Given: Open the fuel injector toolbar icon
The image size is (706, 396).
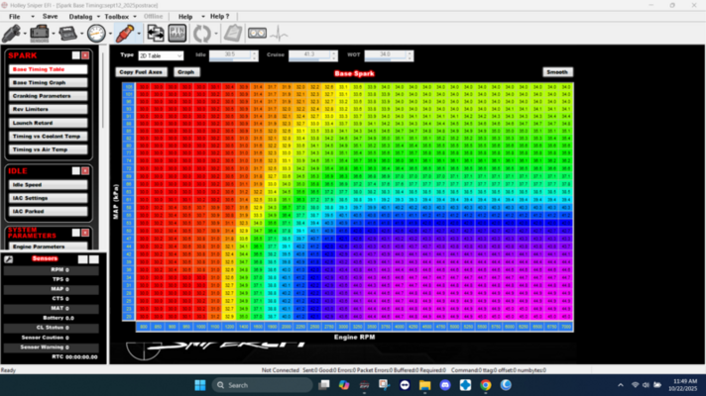Looking at the screenshot, I should pyautogui.click(x=11, y=34).
